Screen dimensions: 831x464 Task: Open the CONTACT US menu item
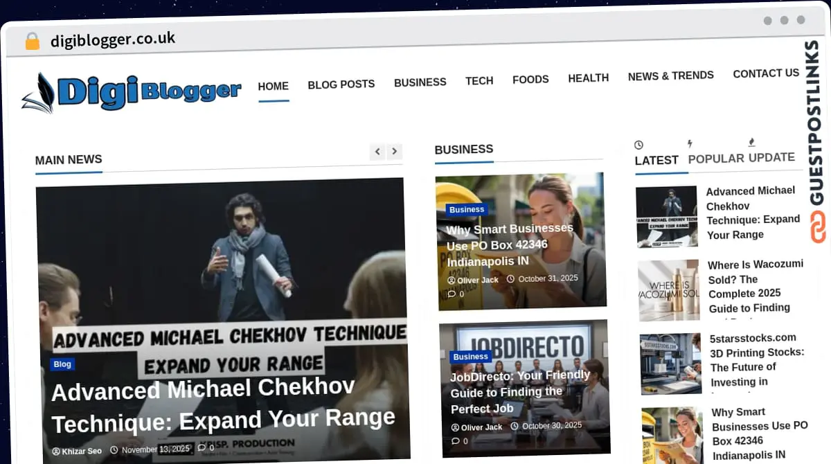(766, 73)
